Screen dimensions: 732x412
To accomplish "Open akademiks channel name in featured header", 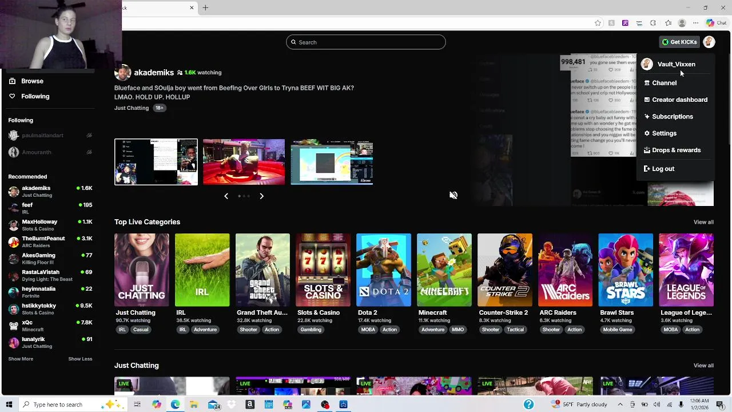I will pos(154,73).
